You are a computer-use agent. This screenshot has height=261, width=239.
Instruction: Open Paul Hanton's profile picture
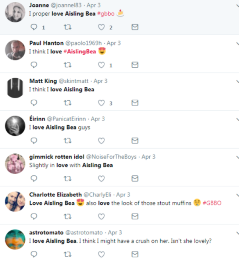[15, 50]
